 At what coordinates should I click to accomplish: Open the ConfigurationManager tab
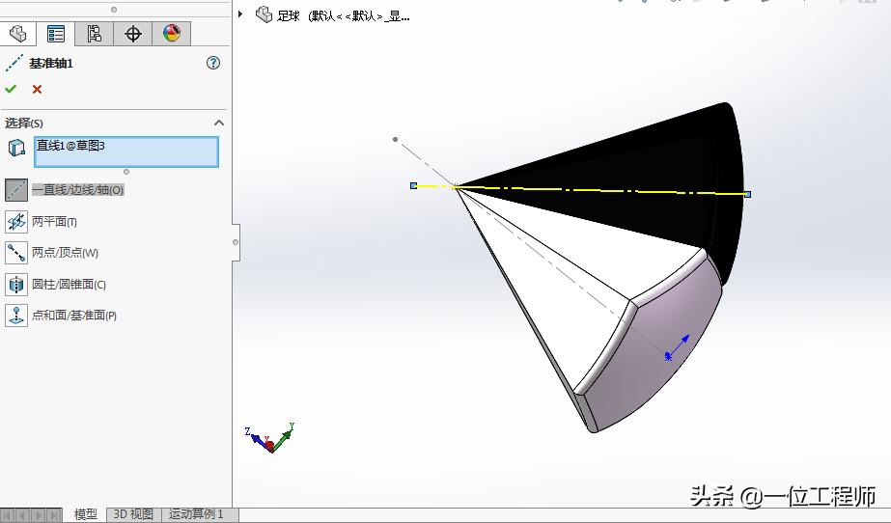[95, 34]
